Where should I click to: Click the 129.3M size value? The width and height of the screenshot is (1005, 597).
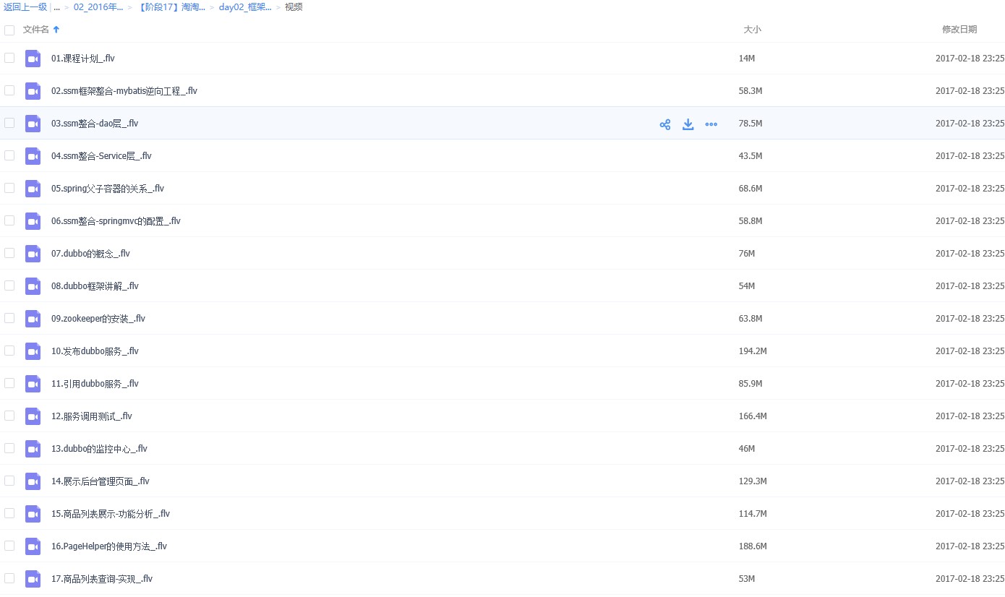753,481
